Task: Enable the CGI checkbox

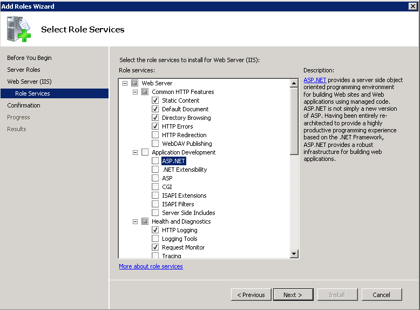Action: click(x=155, y=187)
